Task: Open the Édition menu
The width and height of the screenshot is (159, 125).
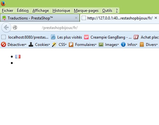Action: (23, 11)
